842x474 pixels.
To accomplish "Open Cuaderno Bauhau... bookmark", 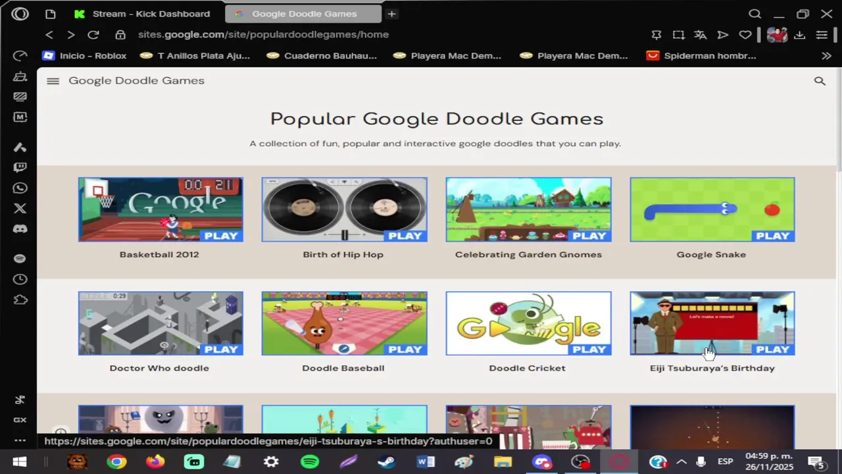I will (322, 56).
